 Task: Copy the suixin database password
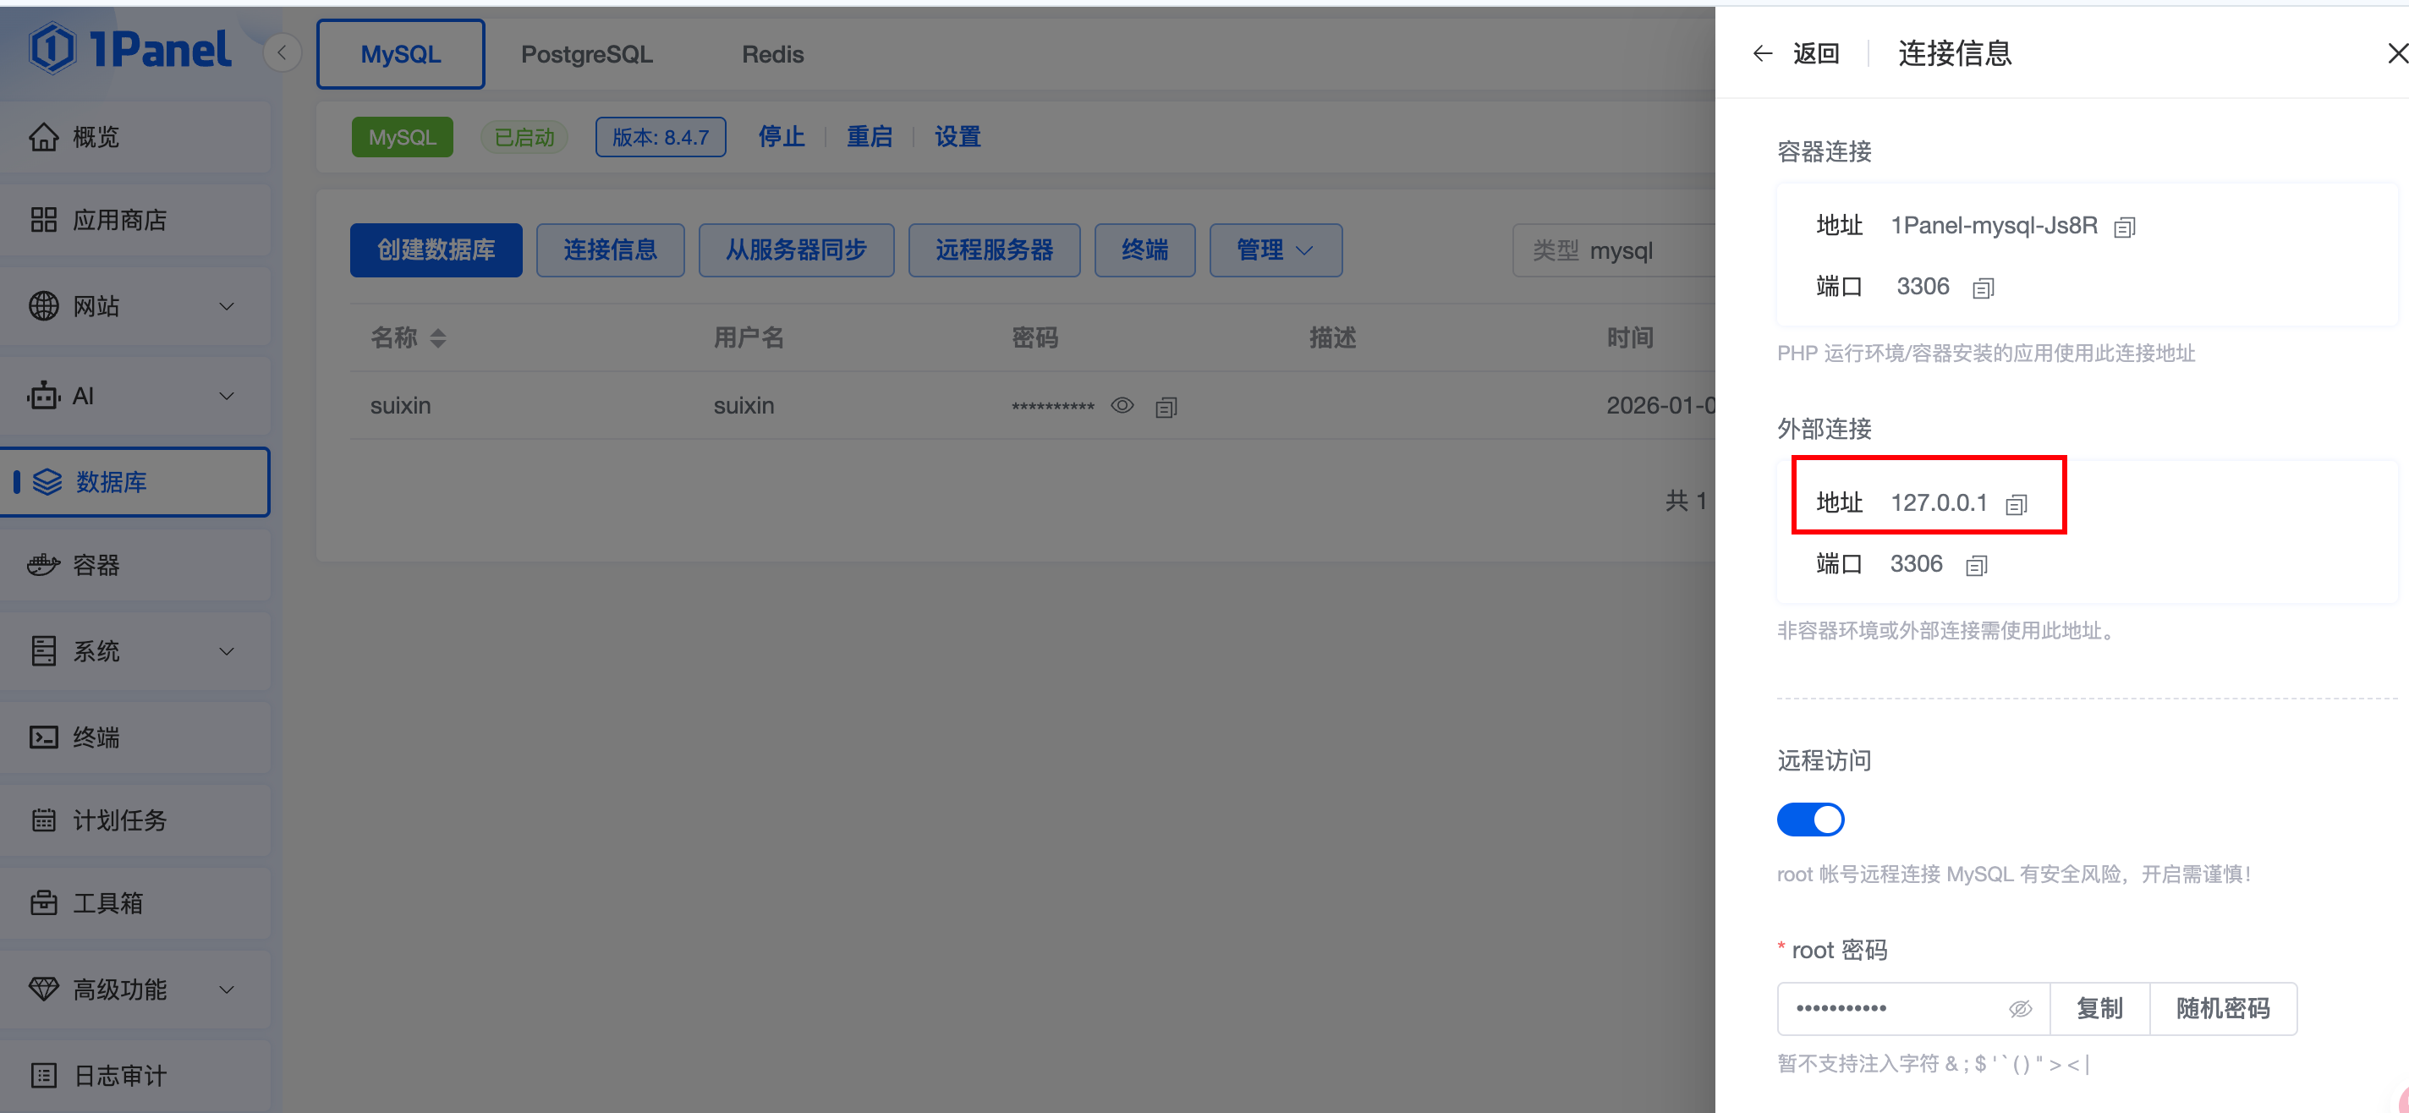pyautogui.click(x=1166, y=407)
